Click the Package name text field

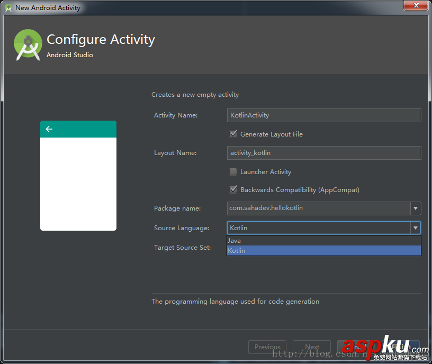pyautogui.click(x=319, y=208)
